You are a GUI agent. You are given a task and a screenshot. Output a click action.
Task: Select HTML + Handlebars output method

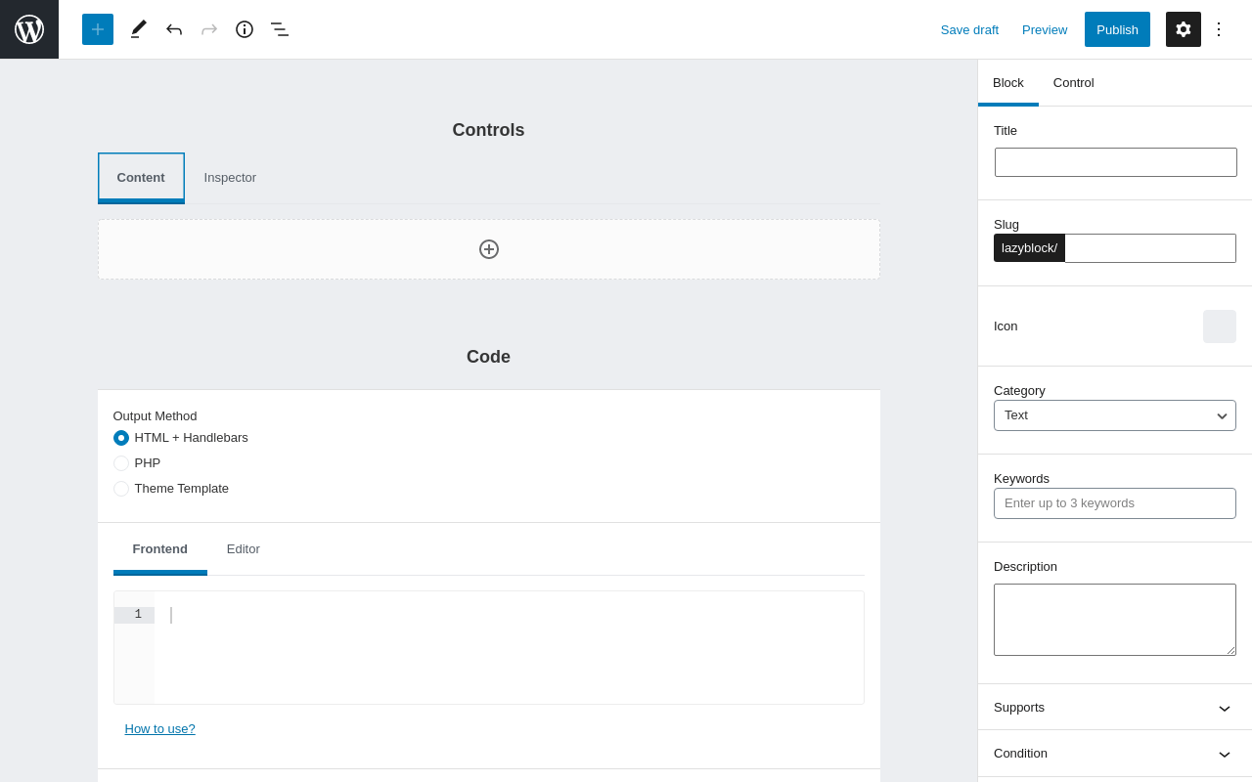pyautogui.click(x=121, y=438)
